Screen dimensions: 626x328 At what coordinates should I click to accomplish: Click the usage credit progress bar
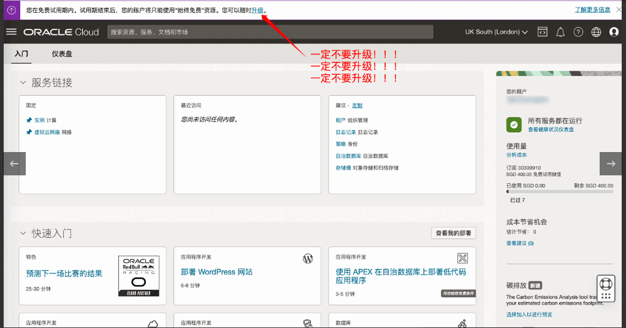(x=559, y=192)
